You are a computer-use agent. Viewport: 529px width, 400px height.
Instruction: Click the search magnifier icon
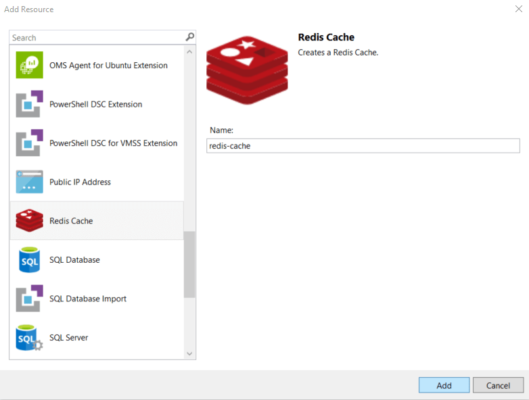pos(189,37)
